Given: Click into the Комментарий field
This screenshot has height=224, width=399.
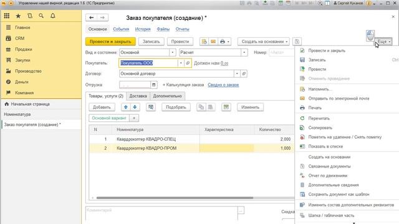Looking at the screenshot, I should (161, 213).
